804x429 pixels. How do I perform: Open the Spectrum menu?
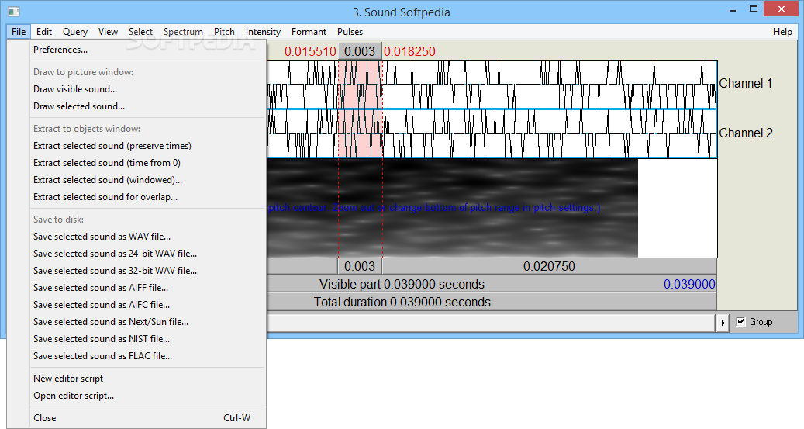pos(183,32)
